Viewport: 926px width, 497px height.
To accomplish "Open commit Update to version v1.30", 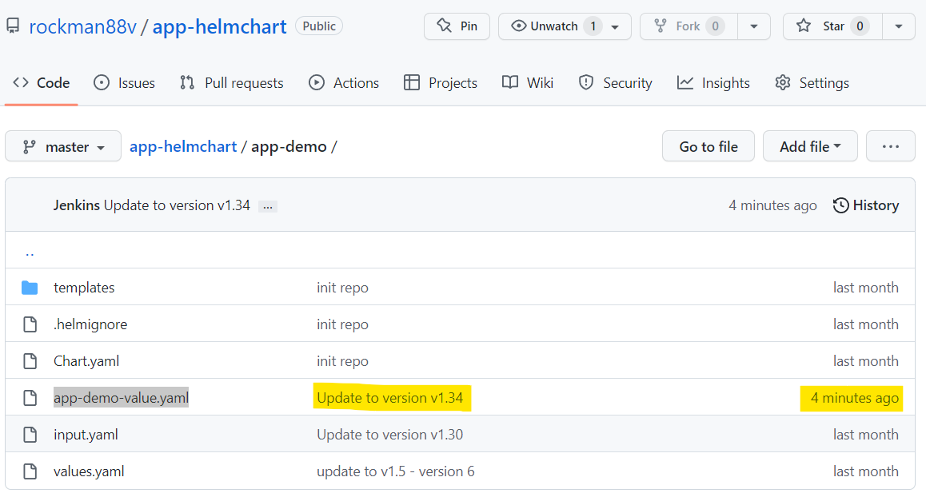I will click(389, 435).
